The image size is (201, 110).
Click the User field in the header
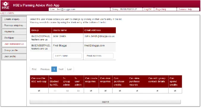79,9
